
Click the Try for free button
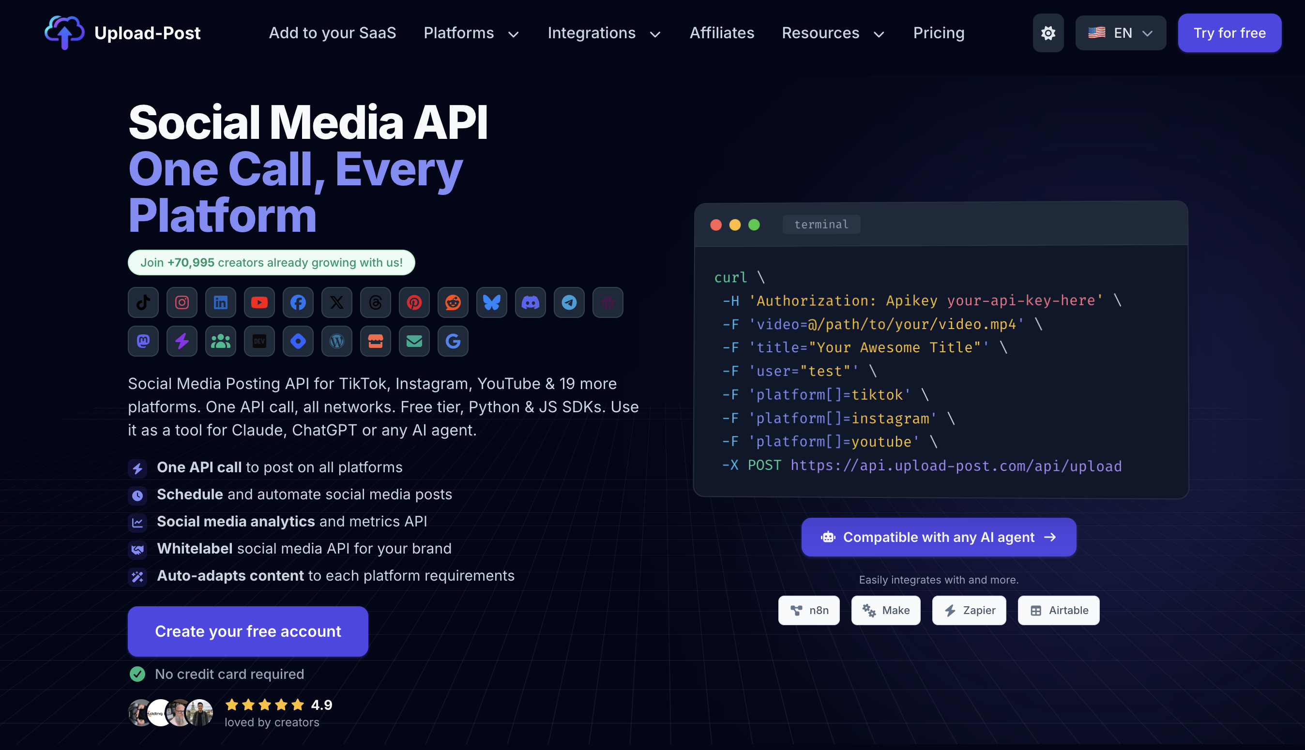point(1229,33)
